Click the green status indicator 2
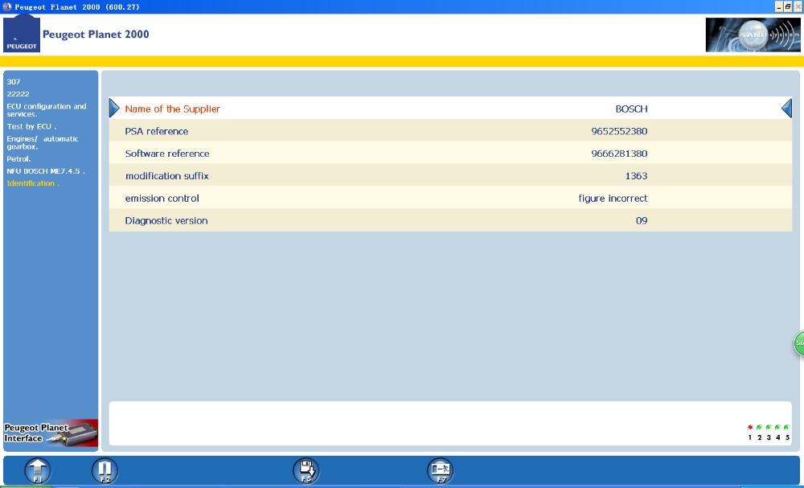The height and width of the screenshot is (488, 804). point(760,427)
